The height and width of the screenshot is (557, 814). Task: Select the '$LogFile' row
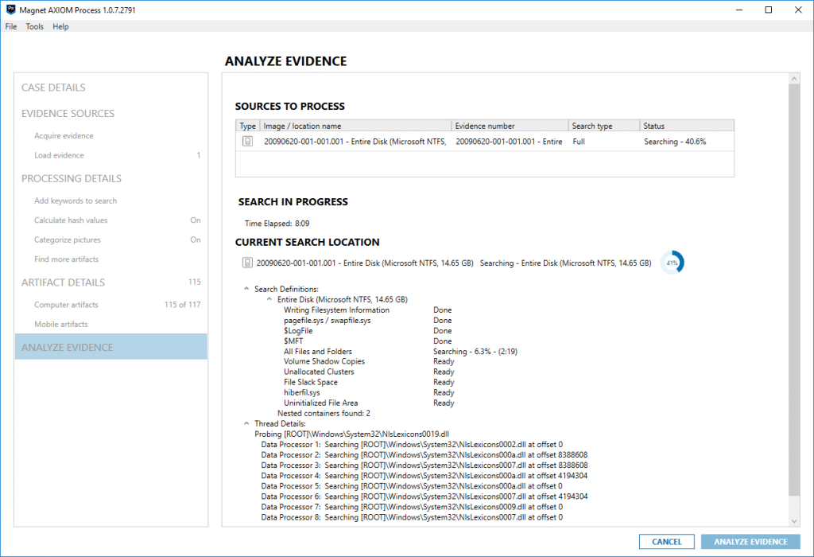click(298, 330)
